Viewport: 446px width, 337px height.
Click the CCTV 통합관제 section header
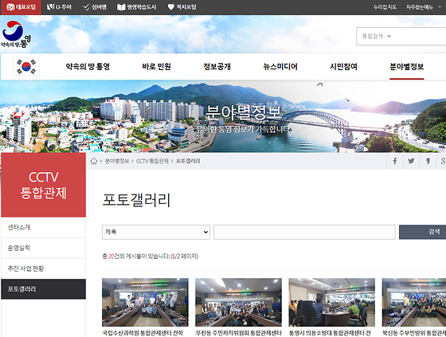(x=43, y=185)
